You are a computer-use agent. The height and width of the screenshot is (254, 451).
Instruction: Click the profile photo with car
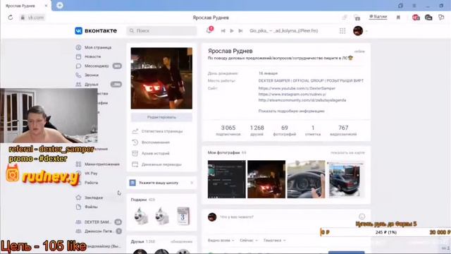(161, 78)
